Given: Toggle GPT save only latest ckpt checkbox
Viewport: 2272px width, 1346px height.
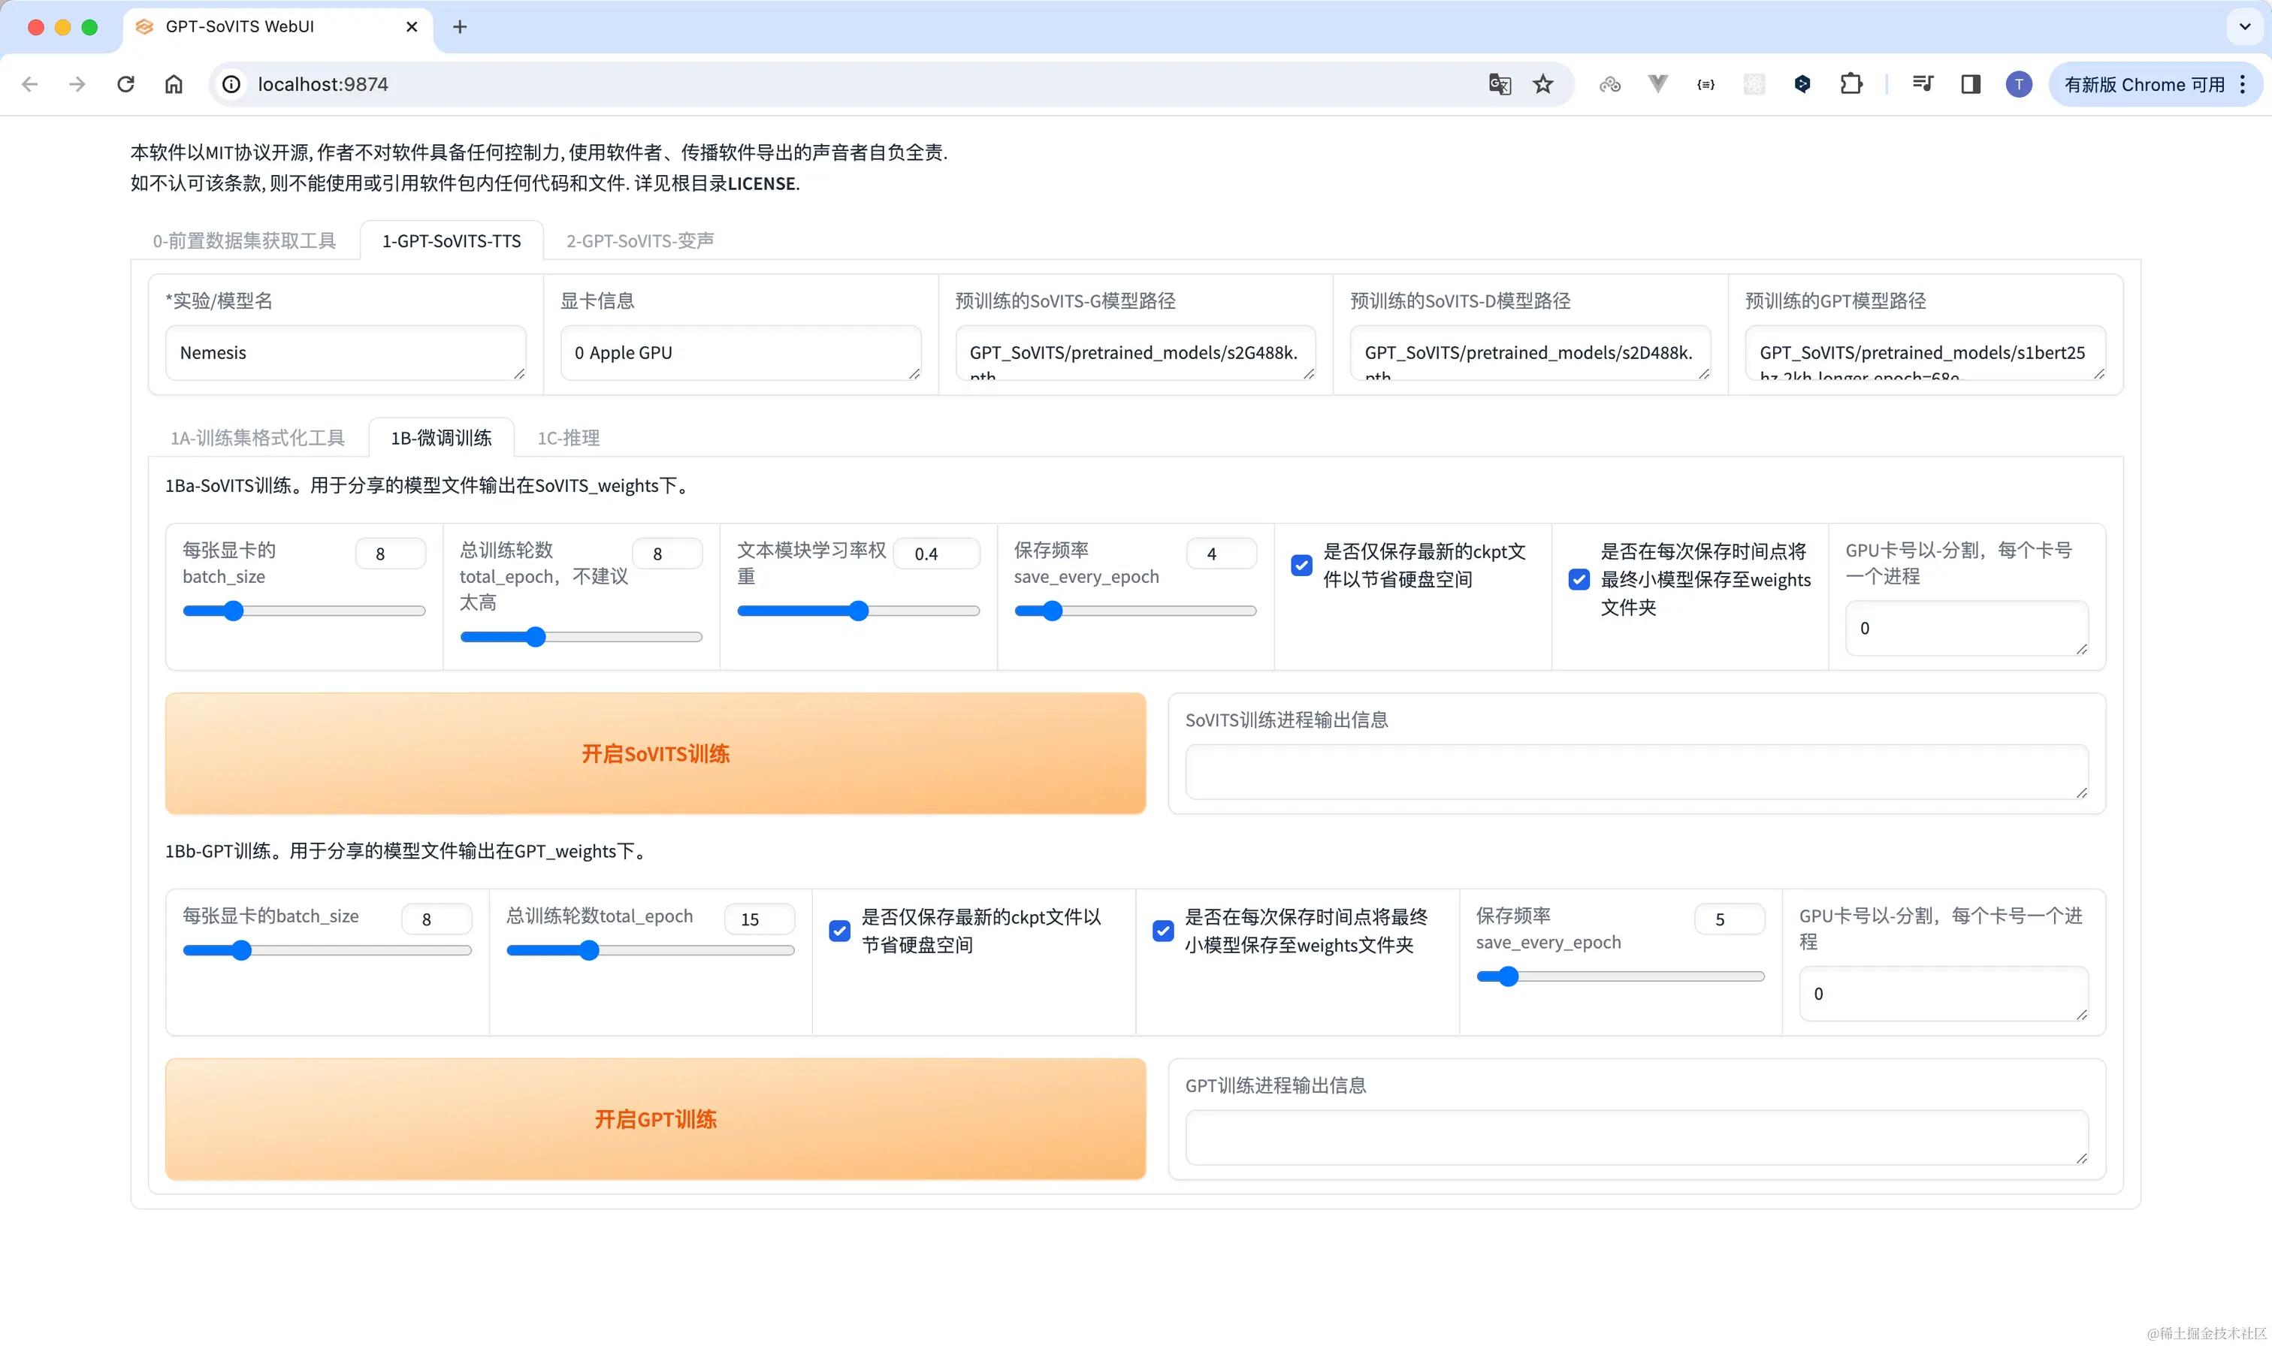Looking at the screenshot, I should [x=840, y=931].
